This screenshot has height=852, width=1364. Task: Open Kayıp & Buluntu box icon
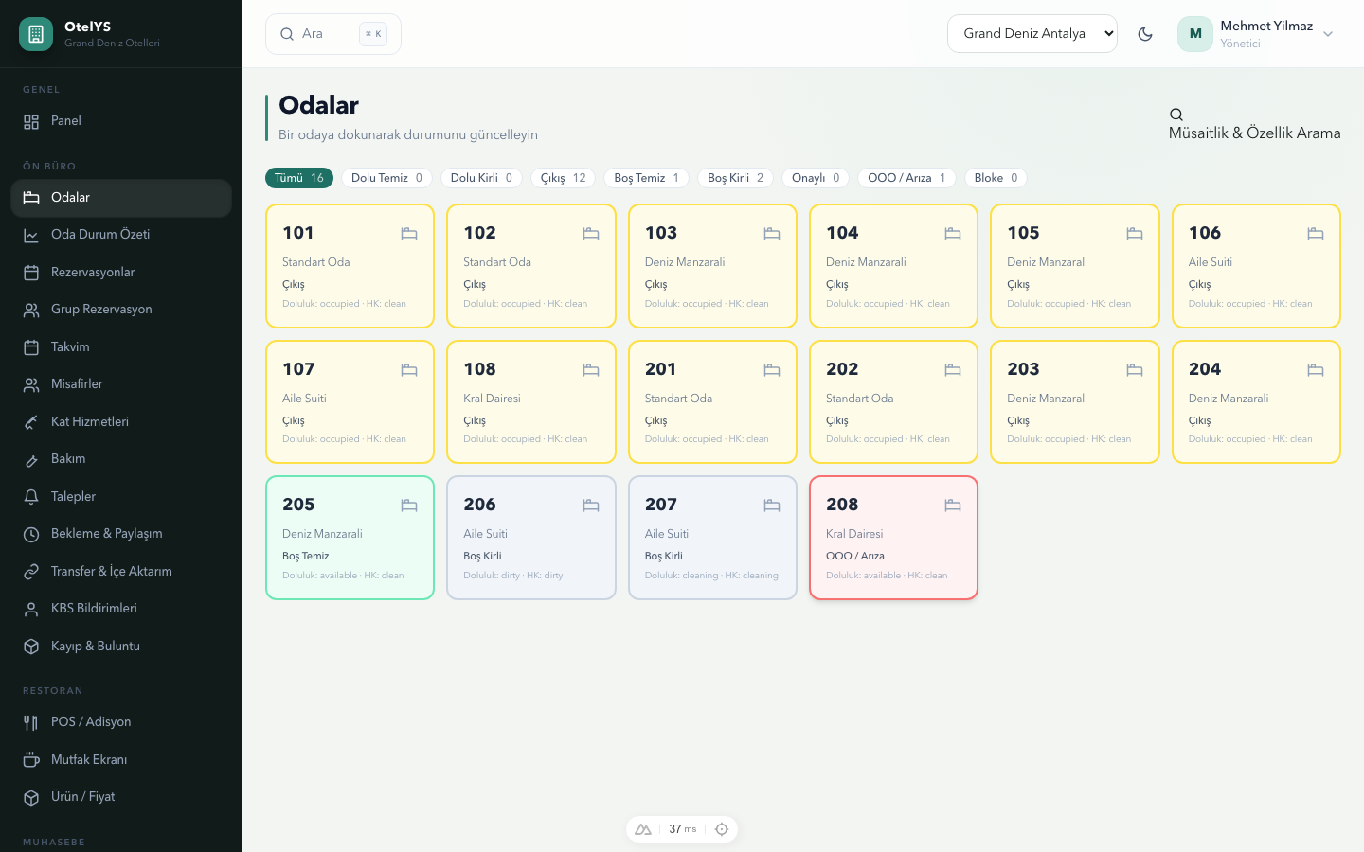[x=31, y=647]
